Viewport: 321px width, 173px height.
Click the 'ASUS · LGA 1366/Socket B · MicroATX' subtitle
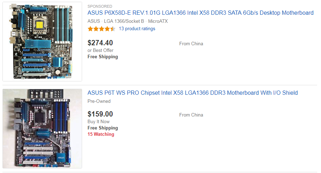(x=127, y=21)
